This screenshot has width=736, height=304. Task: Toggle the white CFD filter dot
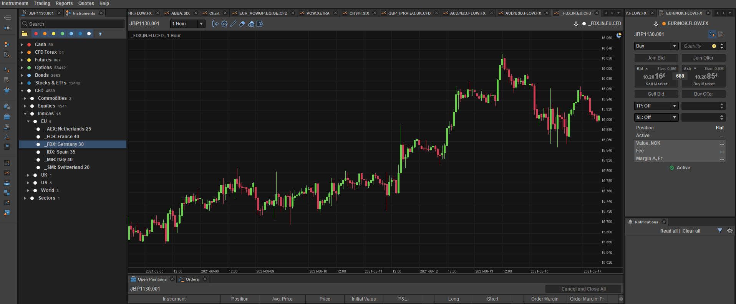pos(89,34)
